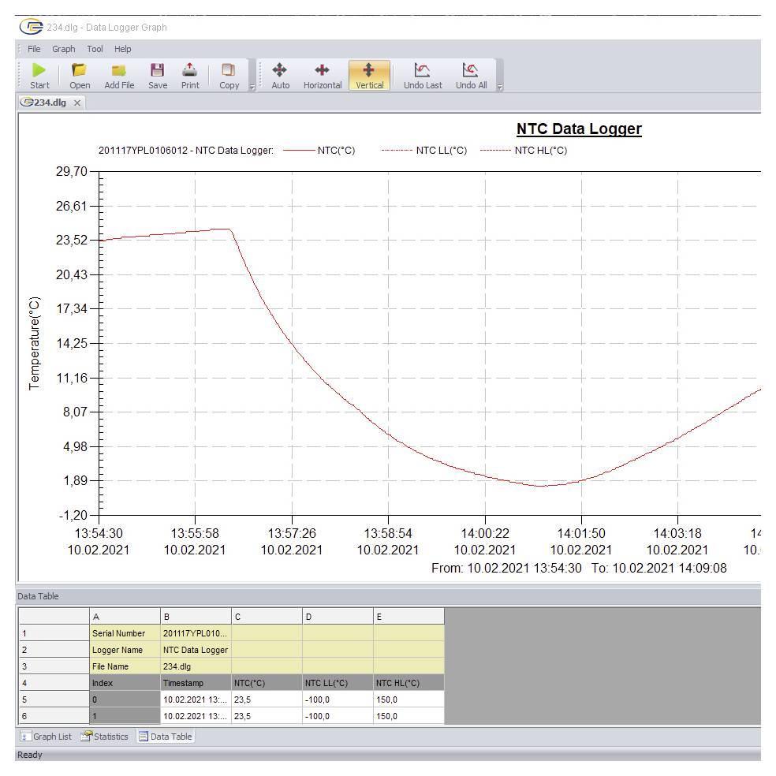Click the Logger Name cell
Image resolution: width=776 pixels, height=776 pixels.
[x=125, y=650]
